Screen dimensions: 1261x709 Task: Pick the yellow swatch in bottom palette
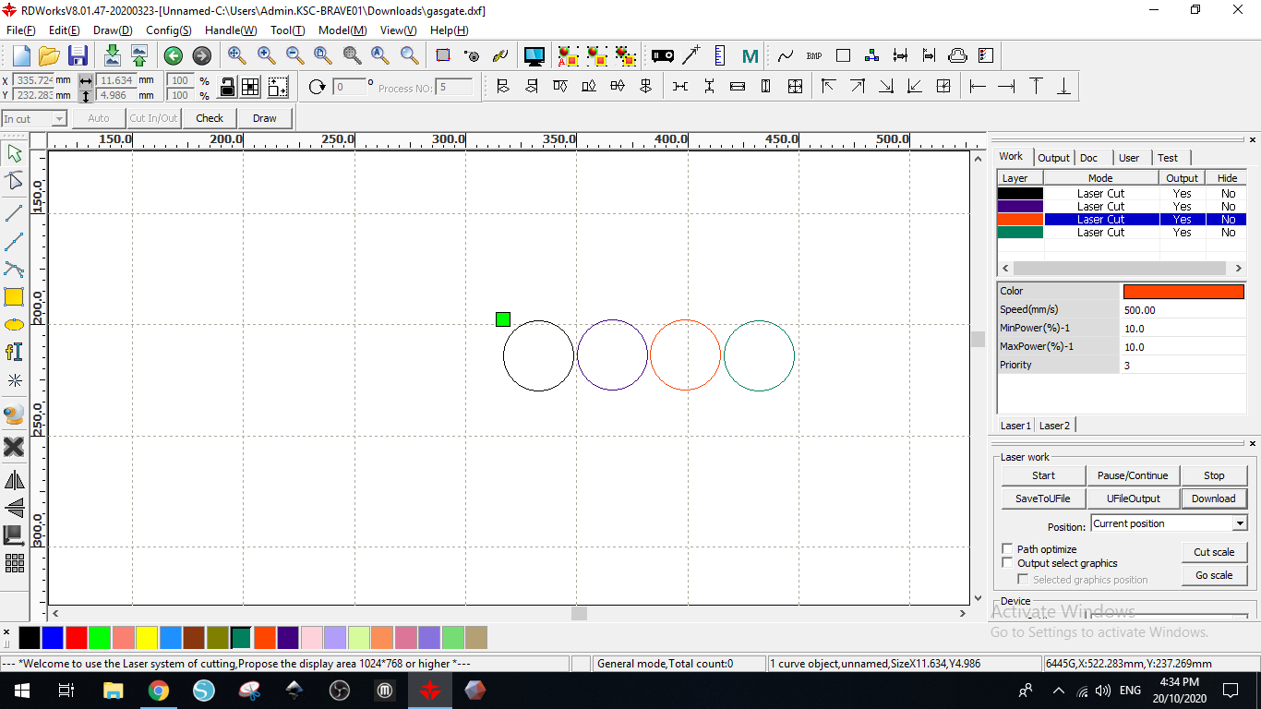pyautogui.click(x=147, y=637)
